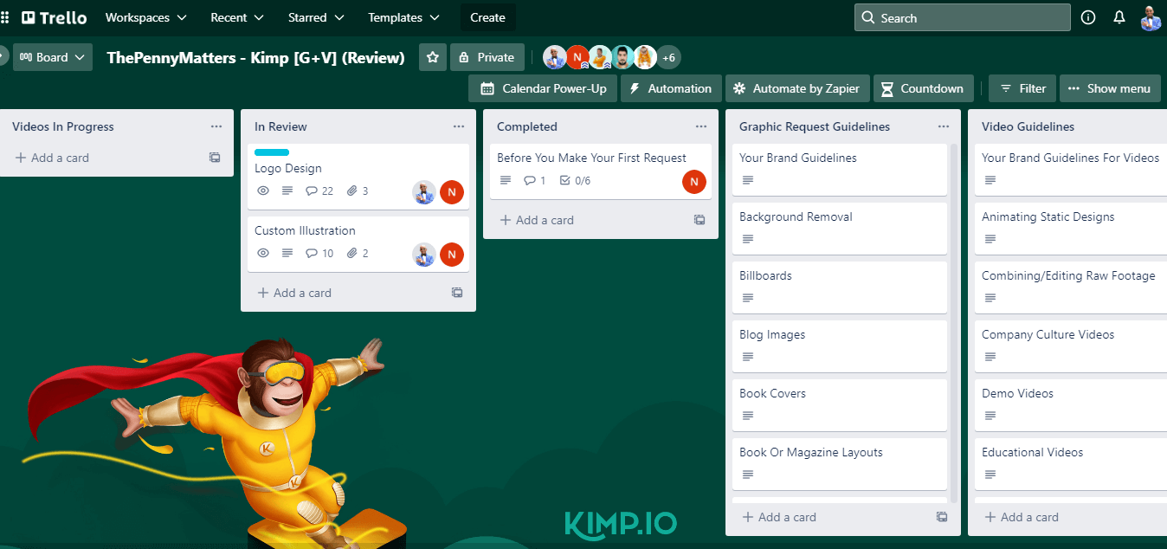Click description icon on Logo Design card
Viewport: 1167px width, 549px height.
click(x=287, y=191)
